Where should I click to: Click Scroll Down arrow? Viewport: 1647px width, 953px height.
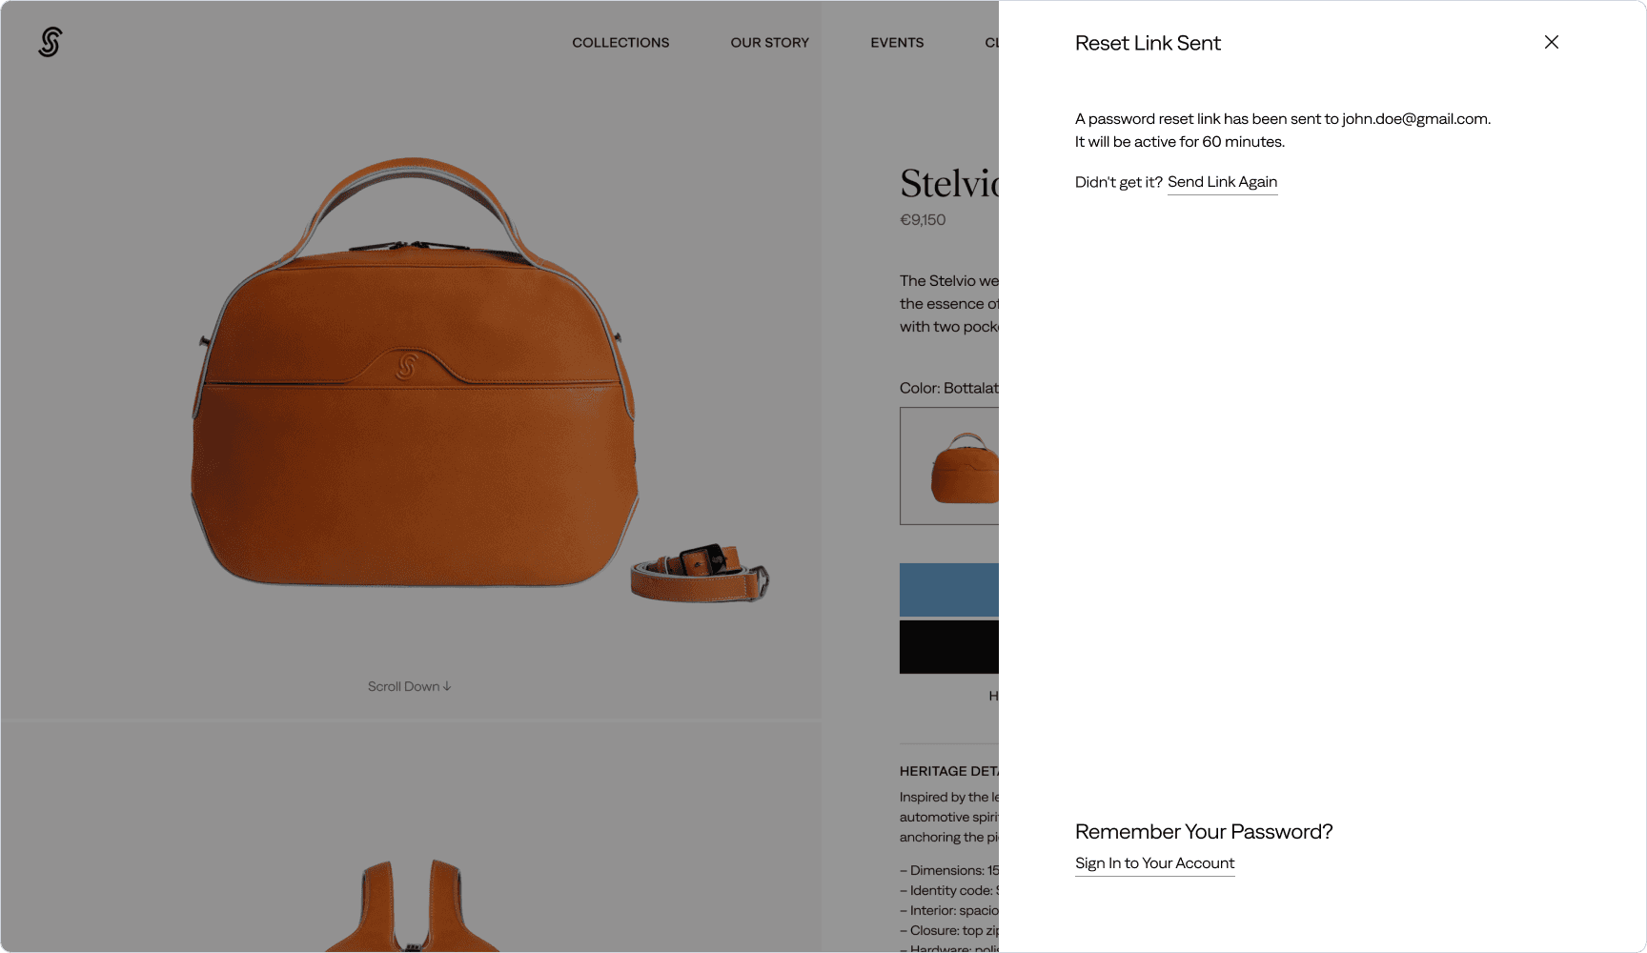click(410, 686)
